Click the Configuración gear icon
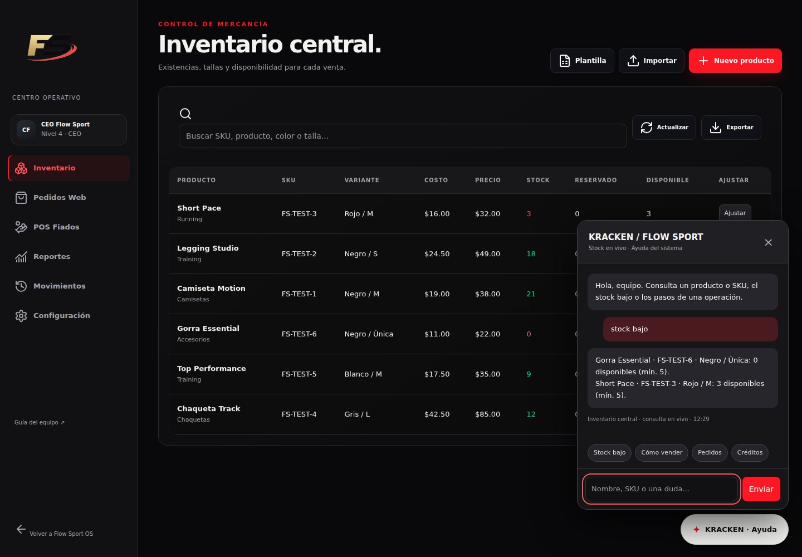 pyautogui.click(x=21, y=316)
